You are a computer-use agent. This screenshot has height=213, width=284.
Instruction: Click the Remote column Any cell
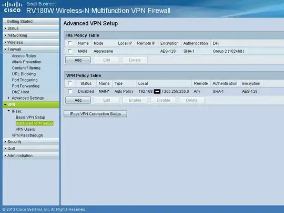[x=197, y=91]
